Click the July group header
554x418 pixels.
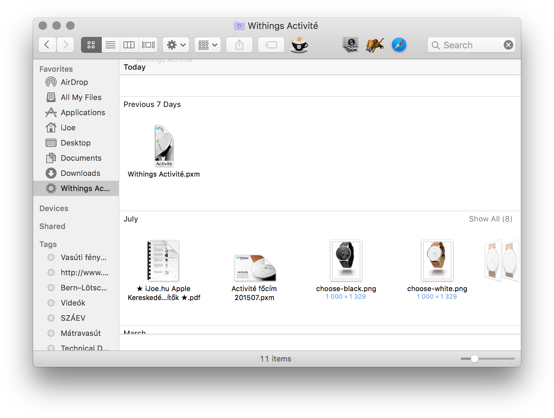pyautogui.click(x=131, y=219)
